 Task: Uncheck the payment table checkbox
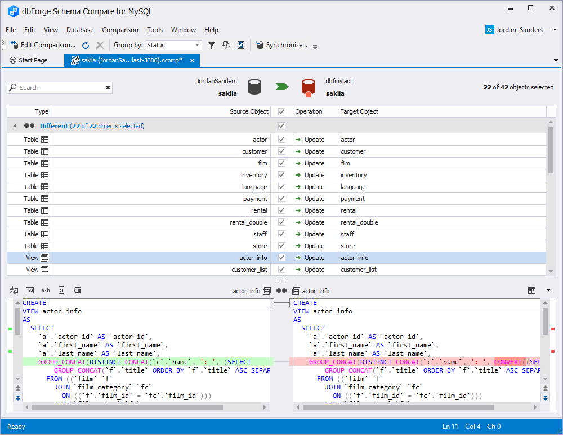tap(282, 199)
